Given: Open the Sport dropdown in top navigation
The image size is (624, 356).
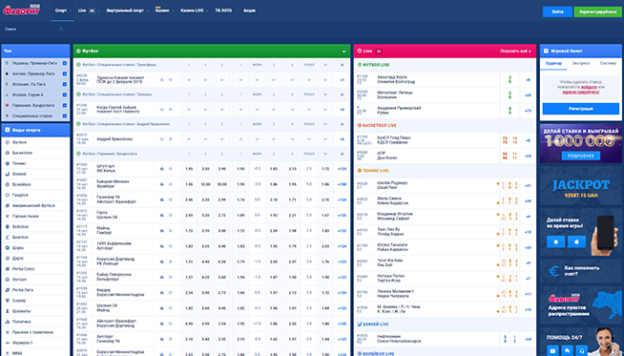Looking at the screenshot, I should tap(62, 10).
